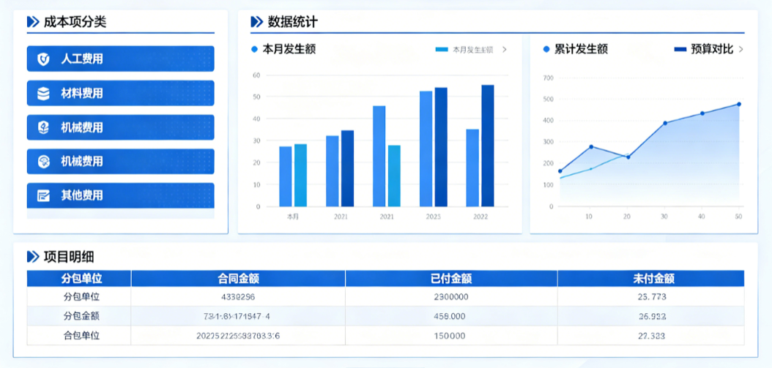772x368 pixels.
Task: Click the dark-blue legend swatch beside 预算对比
Action: pos(680,49)
